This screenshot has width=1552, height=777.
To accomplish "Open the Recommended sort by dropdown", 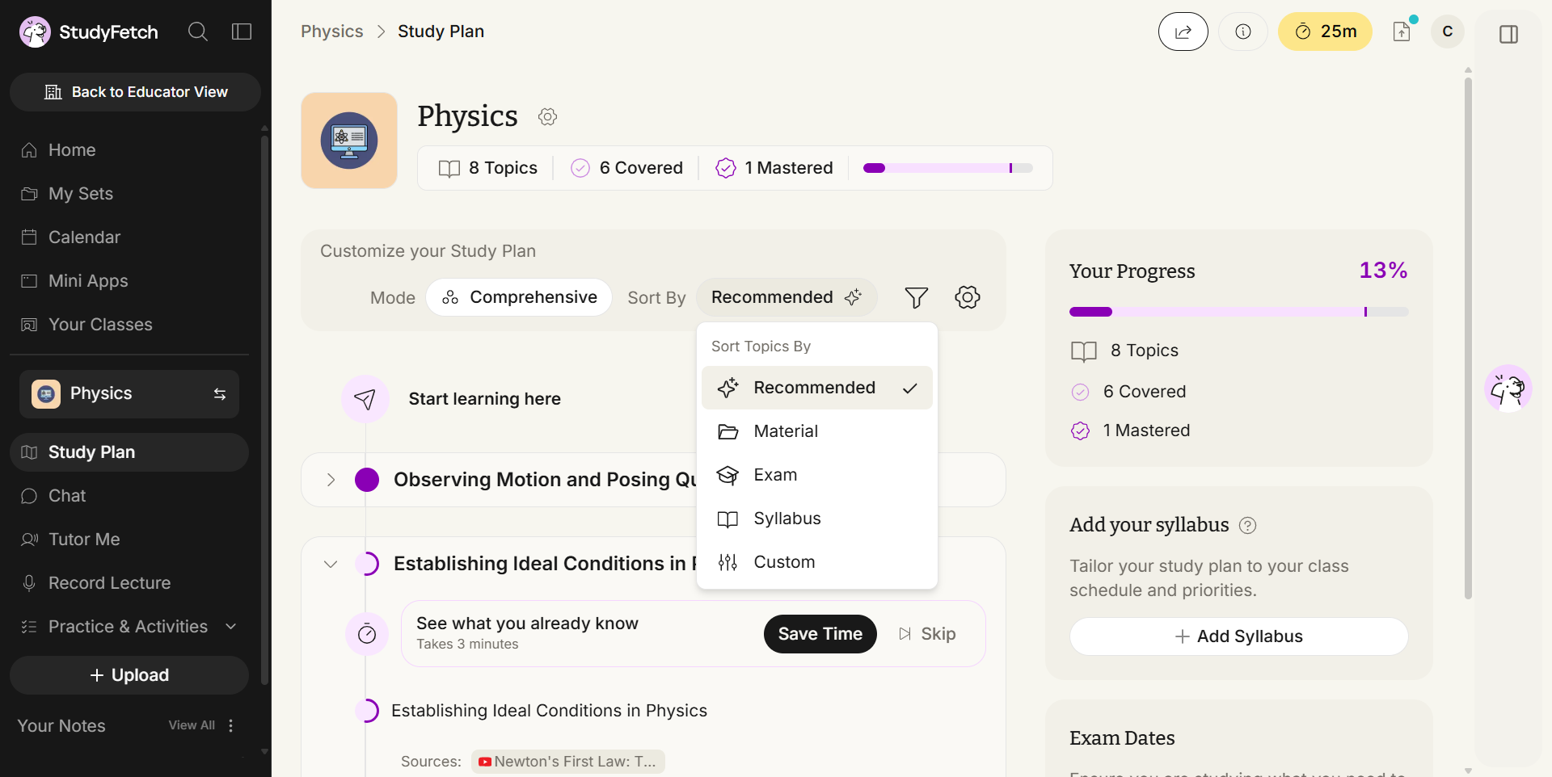I will click(x=786, y=297).
